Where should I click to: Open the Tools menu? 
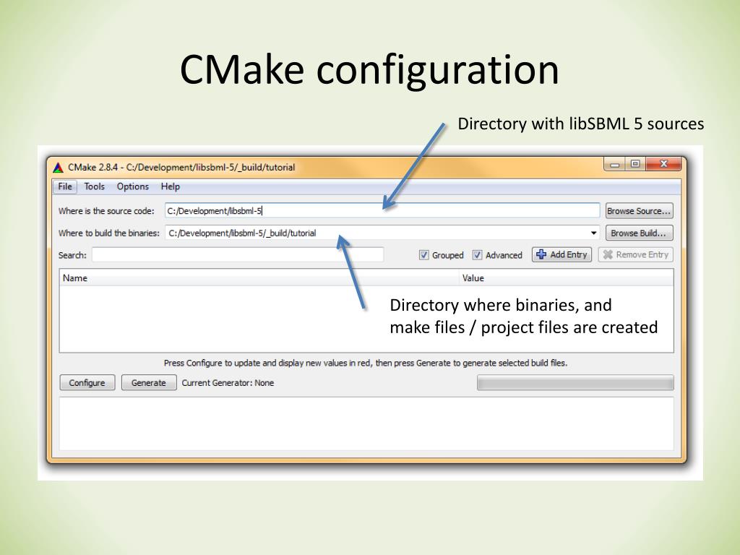click(95, 187)
